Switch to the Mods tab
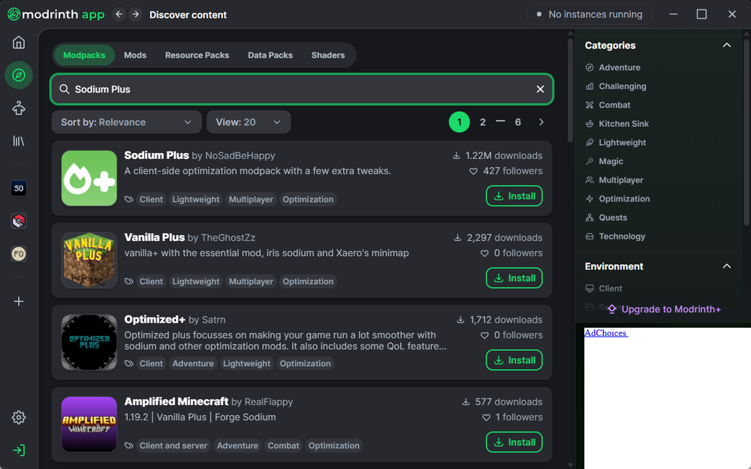Image resolution: width=751 pixels, height=469 pixels. (135, 55)
